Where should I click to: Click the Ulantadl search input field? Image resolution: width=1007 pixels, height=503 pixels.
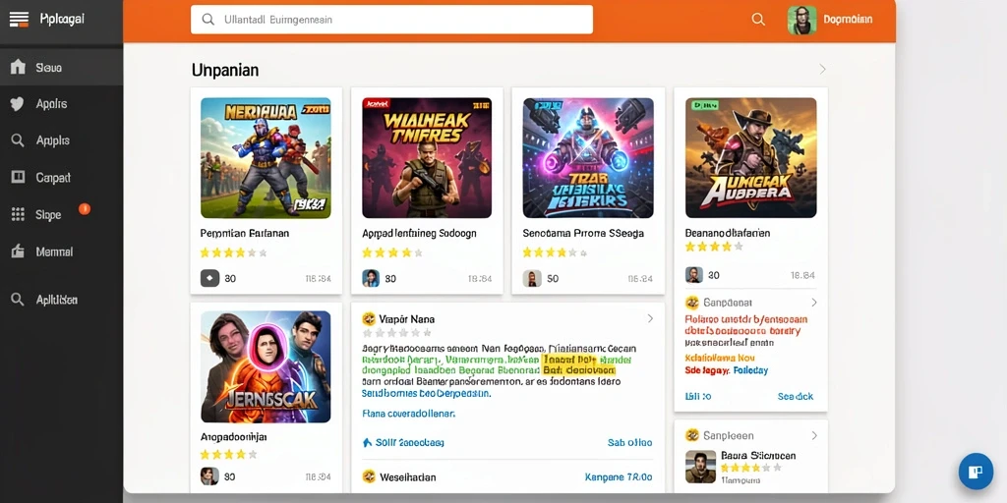click(391, 20)
